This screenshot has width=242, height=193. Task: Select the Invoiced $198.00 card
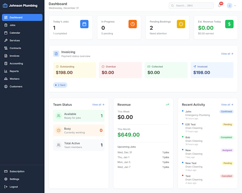coord(212,70)
